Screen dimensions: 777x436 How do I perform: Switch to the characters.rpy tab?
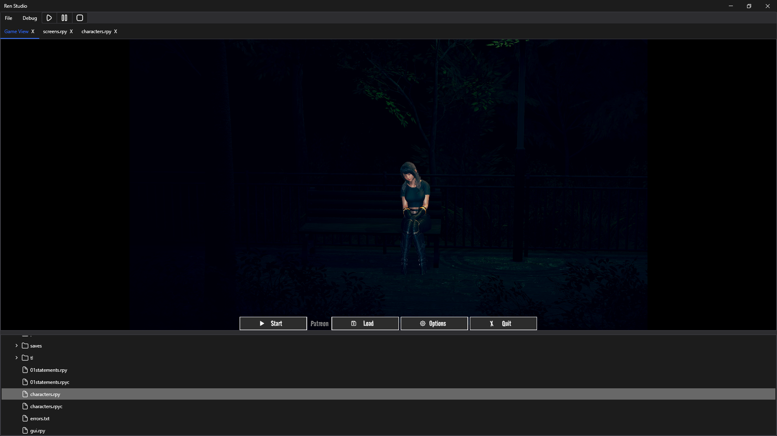tap(96, 32)
